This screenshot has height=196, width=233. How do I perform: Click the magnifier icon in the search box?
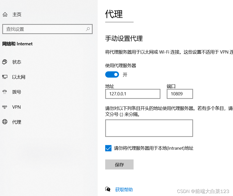[x=88, y=29]
